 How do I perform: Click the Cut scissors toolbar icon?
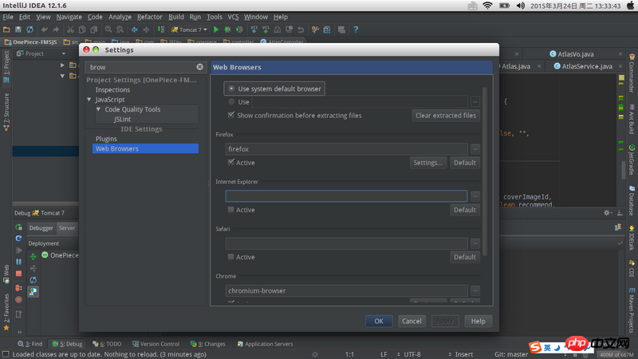tap(70, 30)
